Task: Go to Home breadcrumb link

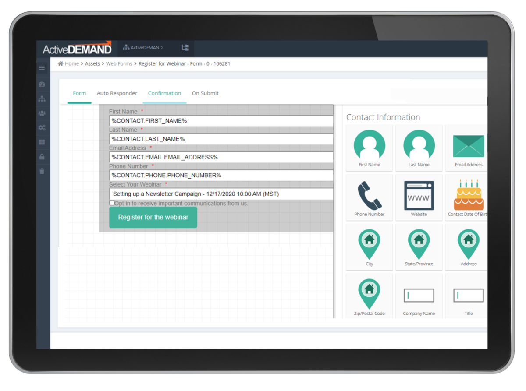Action: tap(72, 64)
